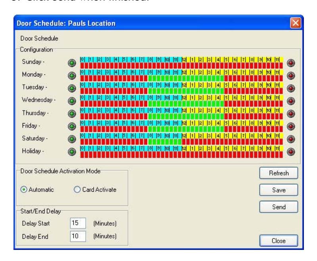317x261 pixels.
Task: Click the green circle icon for Tuesday
Action: [x=72, y=88]
